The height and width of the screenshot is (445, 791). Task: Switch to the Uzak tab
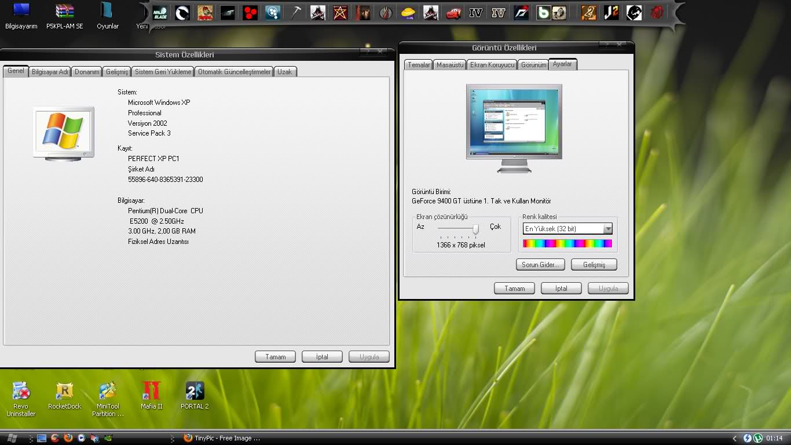coord(285,72)
